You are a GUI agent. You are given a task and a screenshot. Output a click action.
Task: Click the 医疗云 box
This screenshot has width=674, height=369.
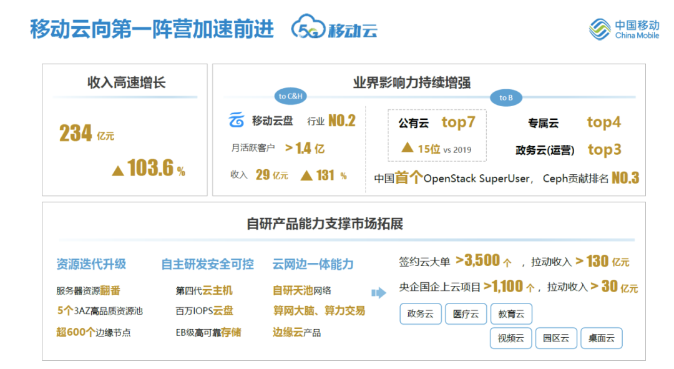[x=466, y=314]
